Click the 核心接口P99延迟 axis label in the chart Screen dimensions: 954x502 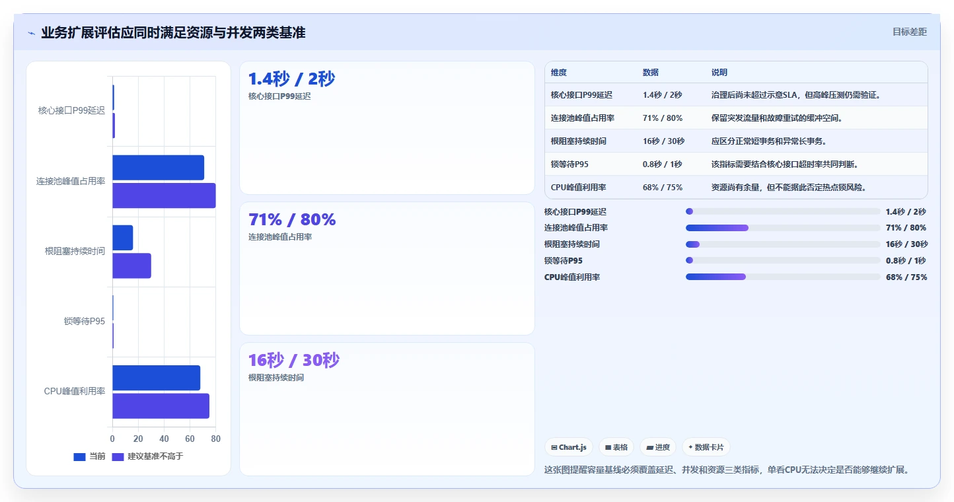pos(71,111)
